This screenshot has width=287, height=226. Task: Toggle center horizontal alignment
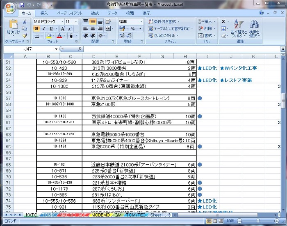[x=93, y=29]
